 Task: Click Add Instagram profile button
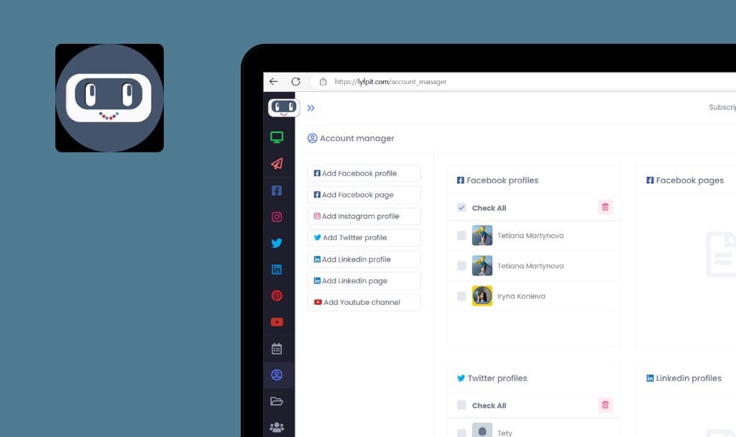click(364, 216)
